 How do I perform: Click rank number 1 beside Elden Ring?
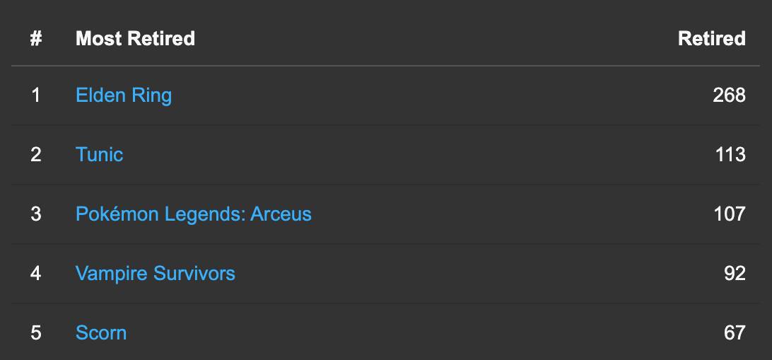click(36, 95)
